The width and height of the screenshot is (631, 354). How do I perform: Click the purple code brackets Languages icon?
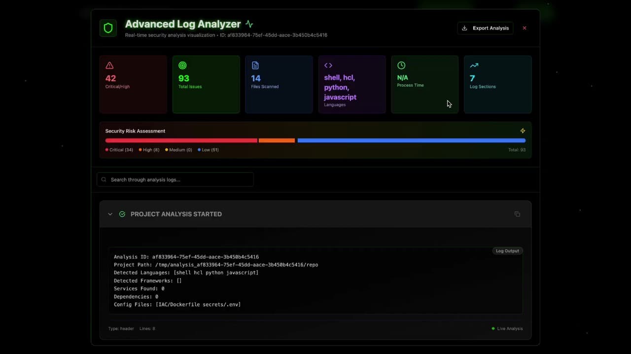pos(328,65)
